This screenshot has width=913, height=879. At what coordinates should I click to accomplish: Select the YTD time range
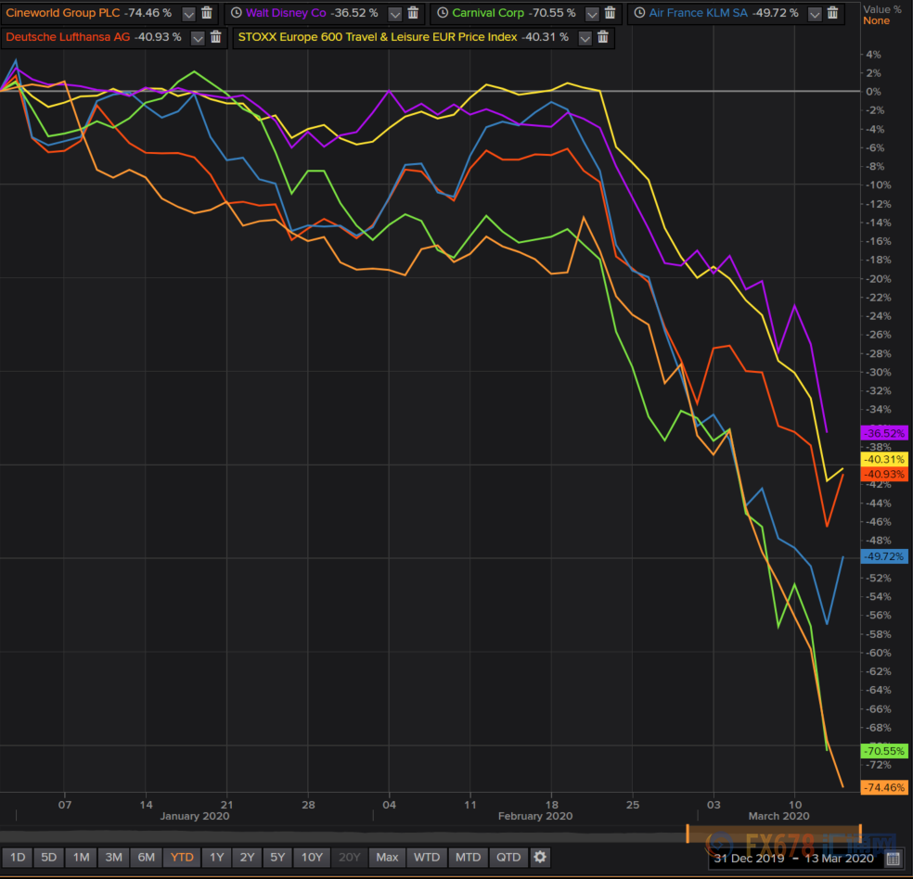pyautogui.click(x=182, y=857)
